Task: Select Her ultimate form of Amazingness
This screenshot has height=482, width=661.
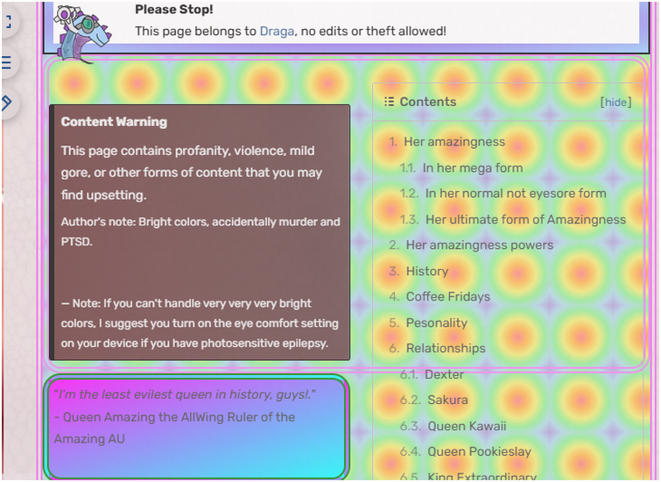Action: [525, 219]
